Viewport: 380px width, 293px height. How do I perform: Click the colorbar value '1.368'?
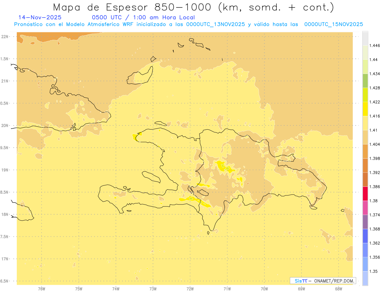coord(375,229)
